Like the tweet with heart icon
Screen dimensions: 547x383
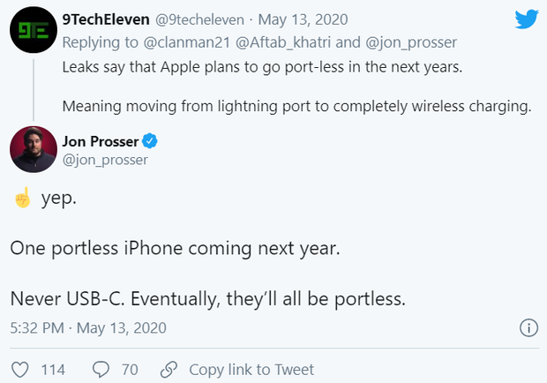(x=20, y=369)
